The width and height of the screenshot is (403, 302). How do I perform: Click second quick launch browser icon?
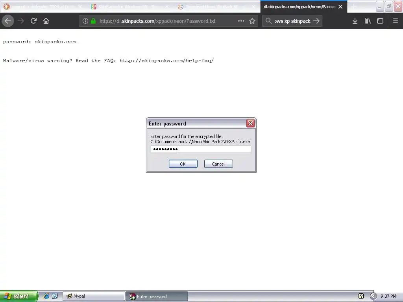pos(55,296)
